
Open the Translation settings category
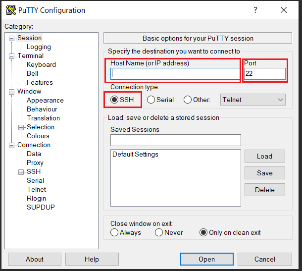coord(44,118)
